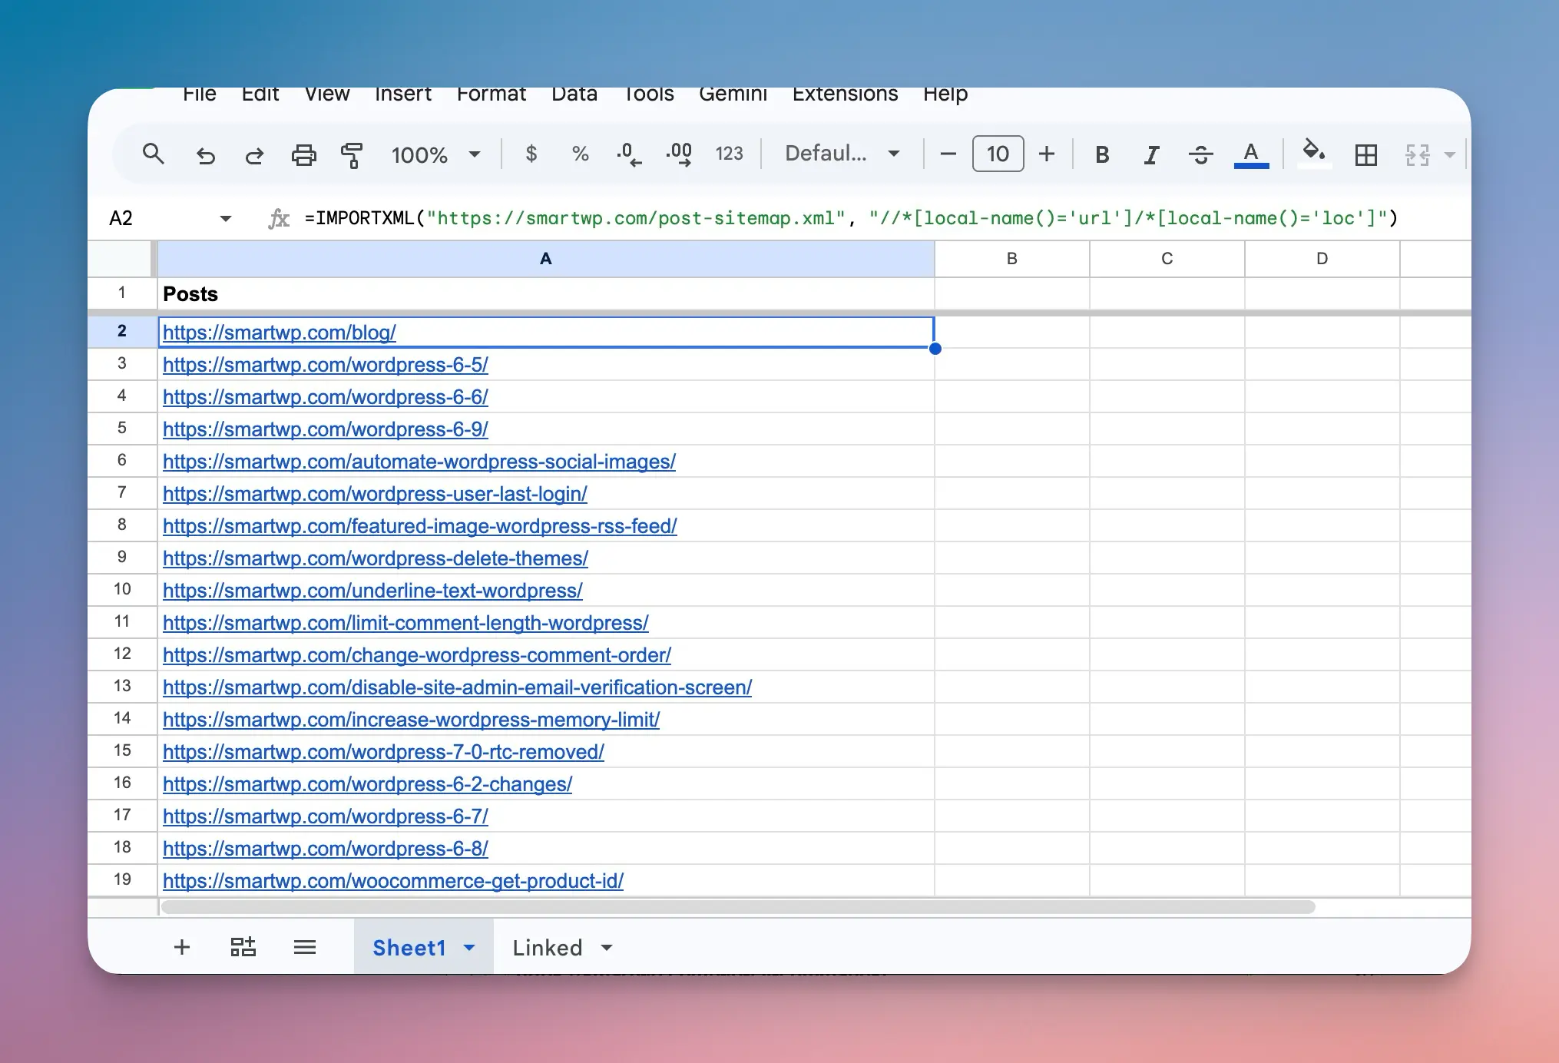Toggle italic formatting
The image size is (1559, 1063).
pos(1150,154)
